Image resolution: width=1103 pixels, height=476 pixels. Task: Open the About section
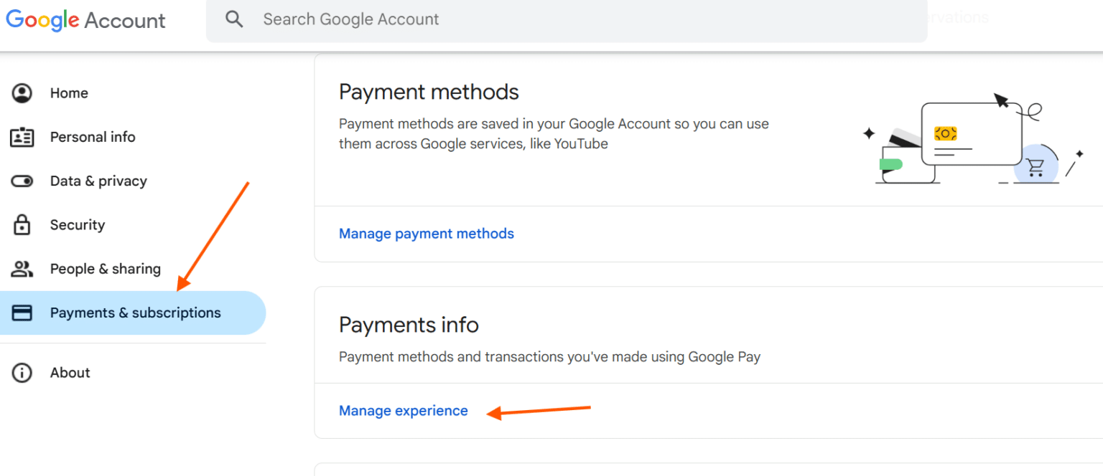pos(70,372)
